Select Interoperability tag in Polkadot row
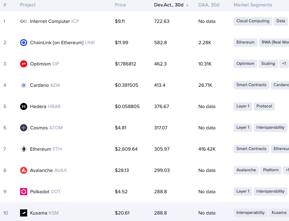 pyautogui.click(x=271, y=192)
